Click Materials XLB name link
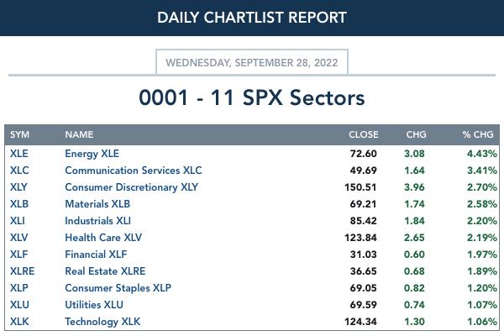The image size is (504, 336). tap(97, 204)
